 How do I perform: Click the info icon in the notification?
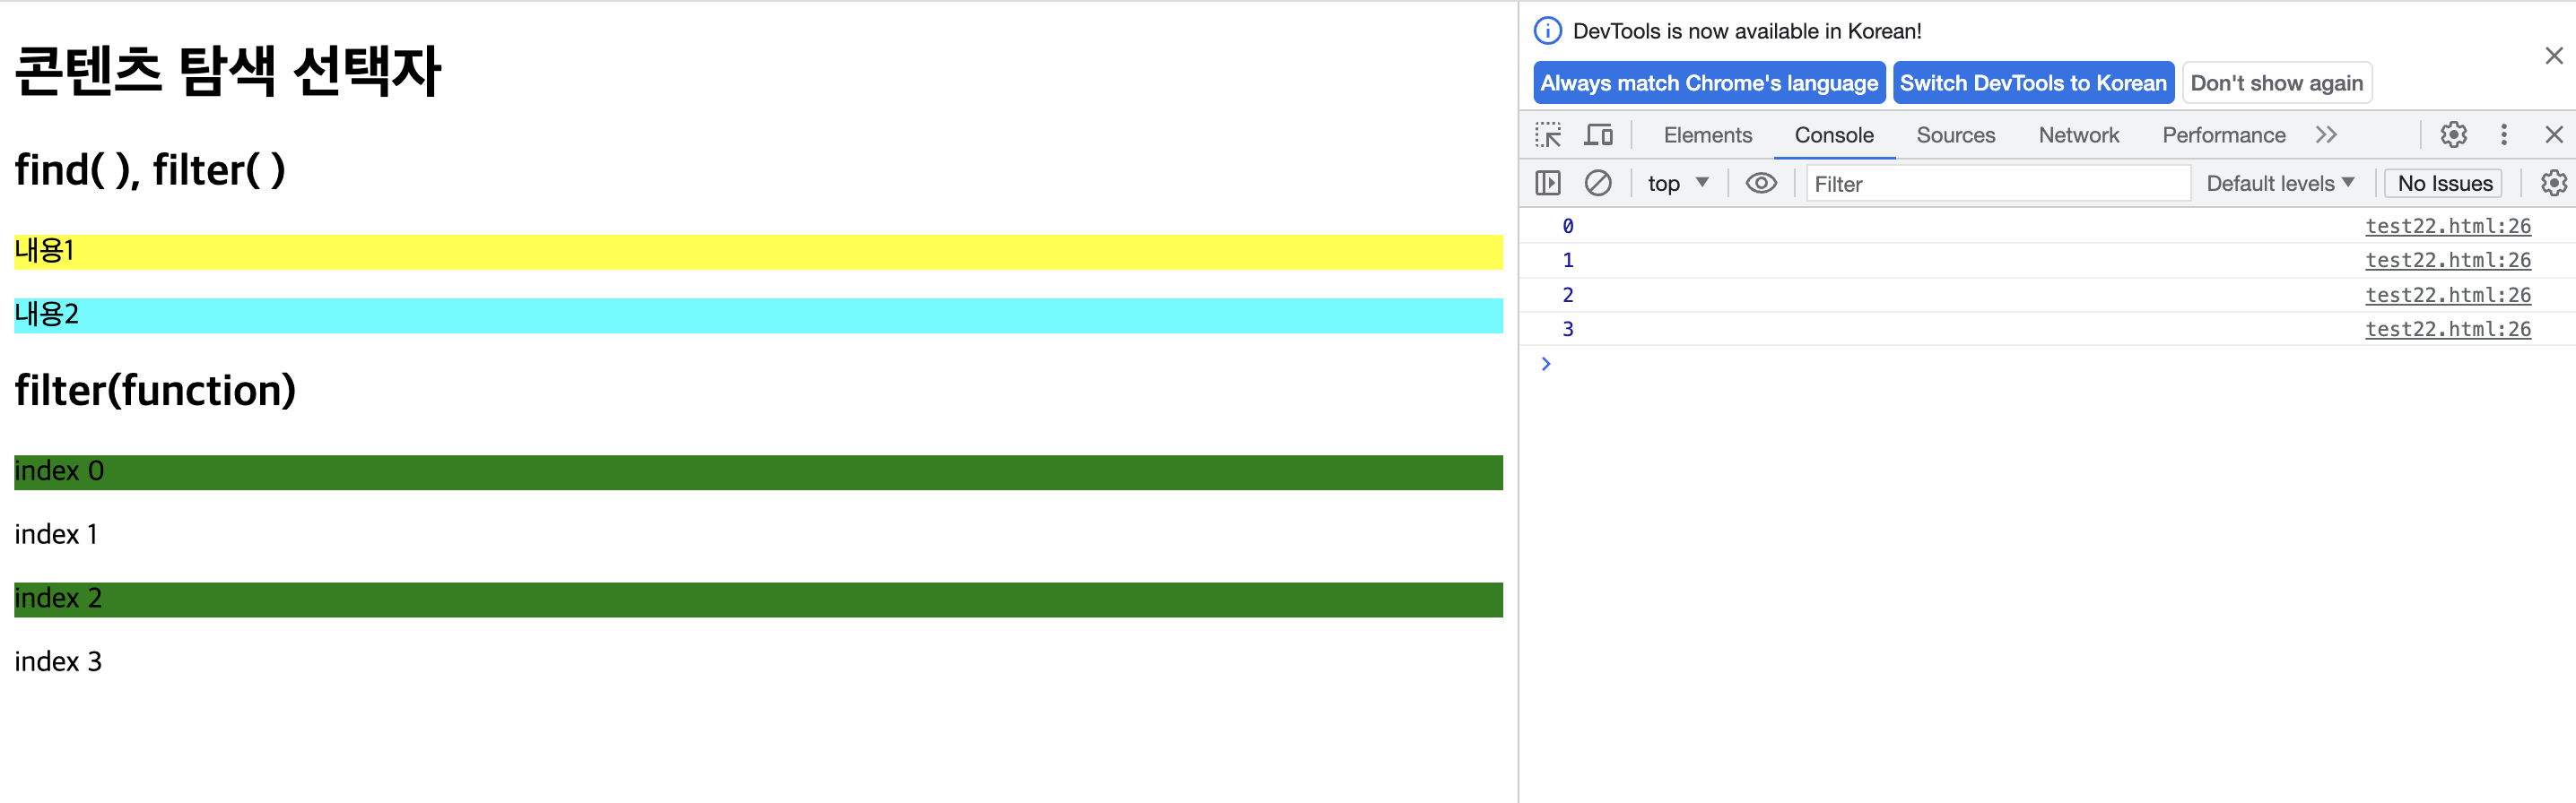(1547, 31)
